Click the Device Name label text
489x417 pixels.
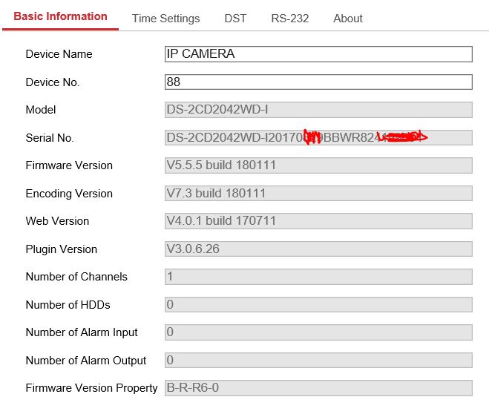point(59,54)
